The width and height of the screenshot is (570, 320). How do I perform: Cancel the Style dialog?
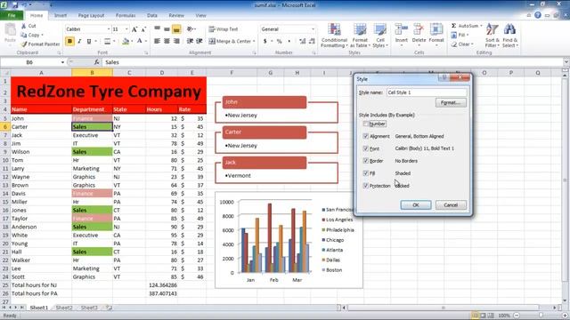point(451,205)
